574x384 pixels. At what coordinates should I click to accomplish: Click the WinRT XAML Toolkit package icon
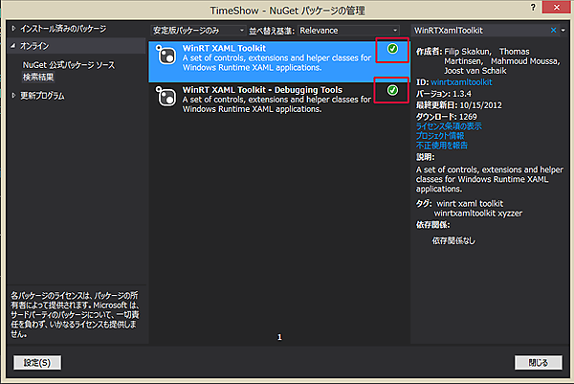166,56
